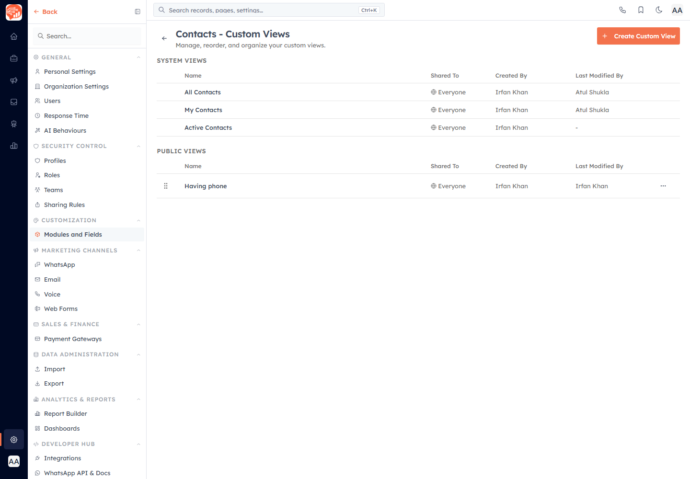
Task: Open the Having phone public view
Action: [206, 186]
